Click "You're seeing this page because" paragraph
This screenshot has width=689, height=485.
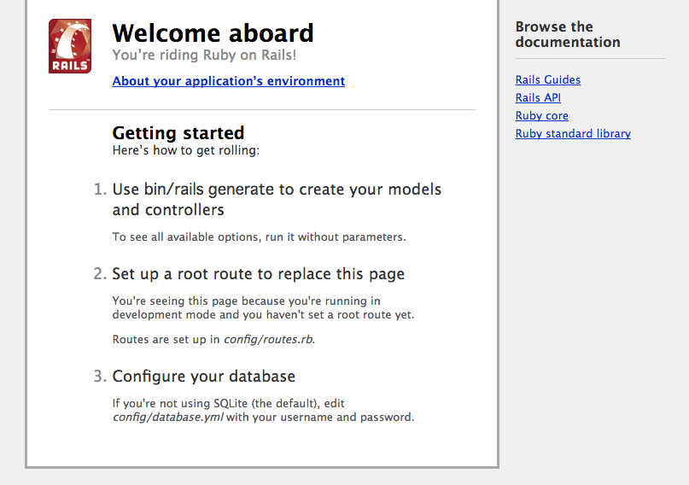[x=263, y=307]
